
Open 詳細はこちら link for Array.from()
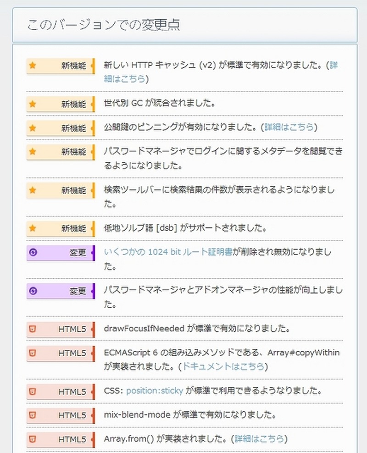pyautogui.click(x=259, y=439)
